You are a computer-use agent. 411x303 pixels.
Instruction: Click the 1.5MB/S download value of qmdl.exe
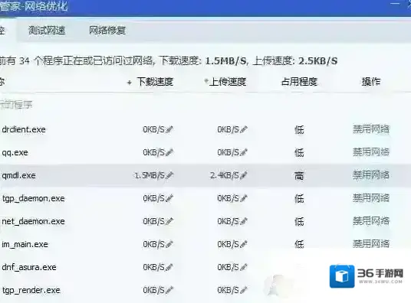150,175
